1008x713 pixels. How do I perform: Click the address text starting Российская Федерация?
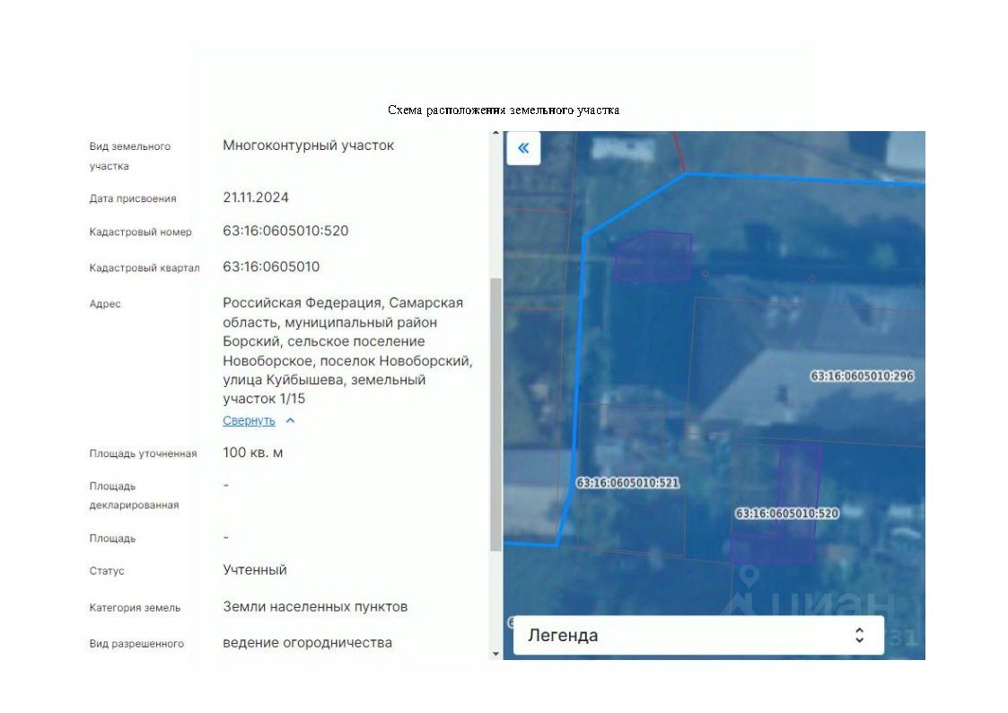347,350
